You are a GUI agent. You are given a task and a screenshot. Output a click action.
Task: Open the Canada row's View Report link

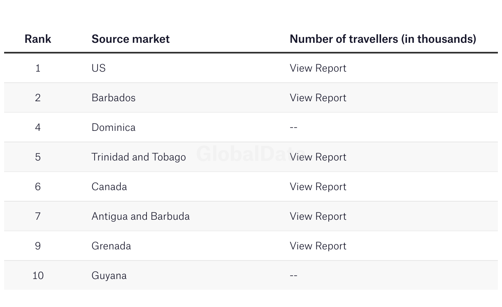[x=318, y=186]
